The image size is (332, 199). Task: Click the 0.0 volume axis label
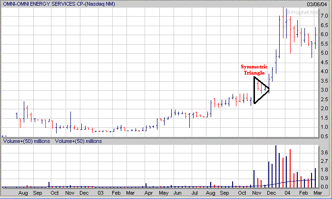[324, 187]
